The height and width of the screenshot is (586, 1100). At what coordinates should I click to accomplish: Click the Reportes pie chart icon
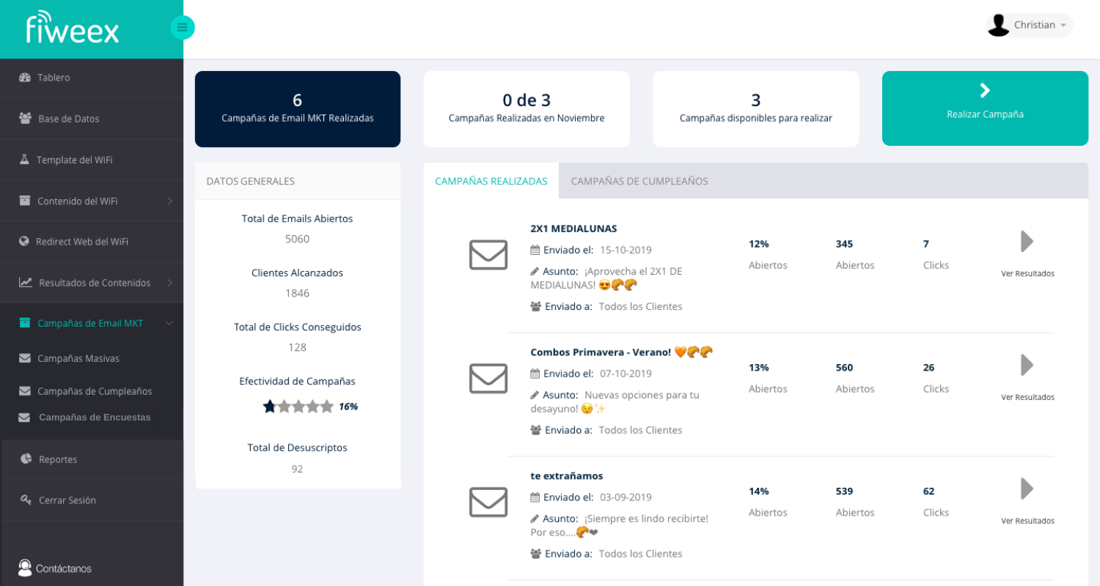[x=26, y=459]
